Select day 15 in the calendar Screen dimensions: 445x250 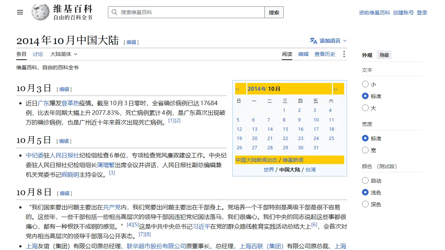point(286,129)
